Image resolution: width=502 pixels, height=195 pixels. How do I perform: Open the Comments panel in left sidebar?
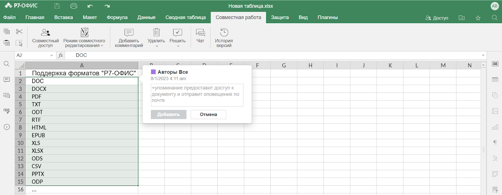coord(7,80)
